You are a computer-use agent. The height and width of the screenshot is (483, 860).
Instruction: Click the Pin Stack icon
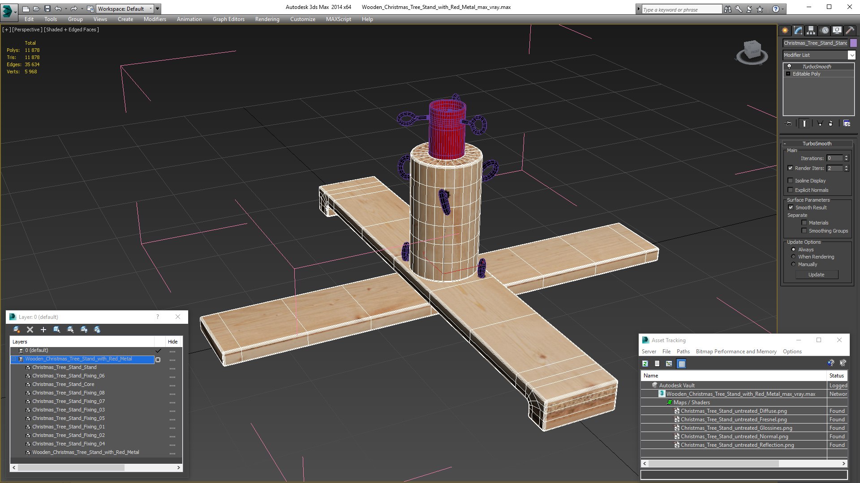click(789, 123)
